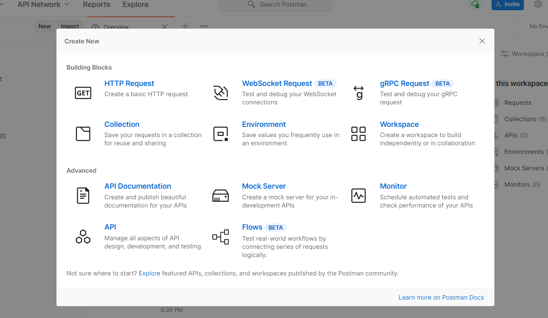This screenshot has height=318, width=548.
Task: Open the API title link
Action: (111, 227)
